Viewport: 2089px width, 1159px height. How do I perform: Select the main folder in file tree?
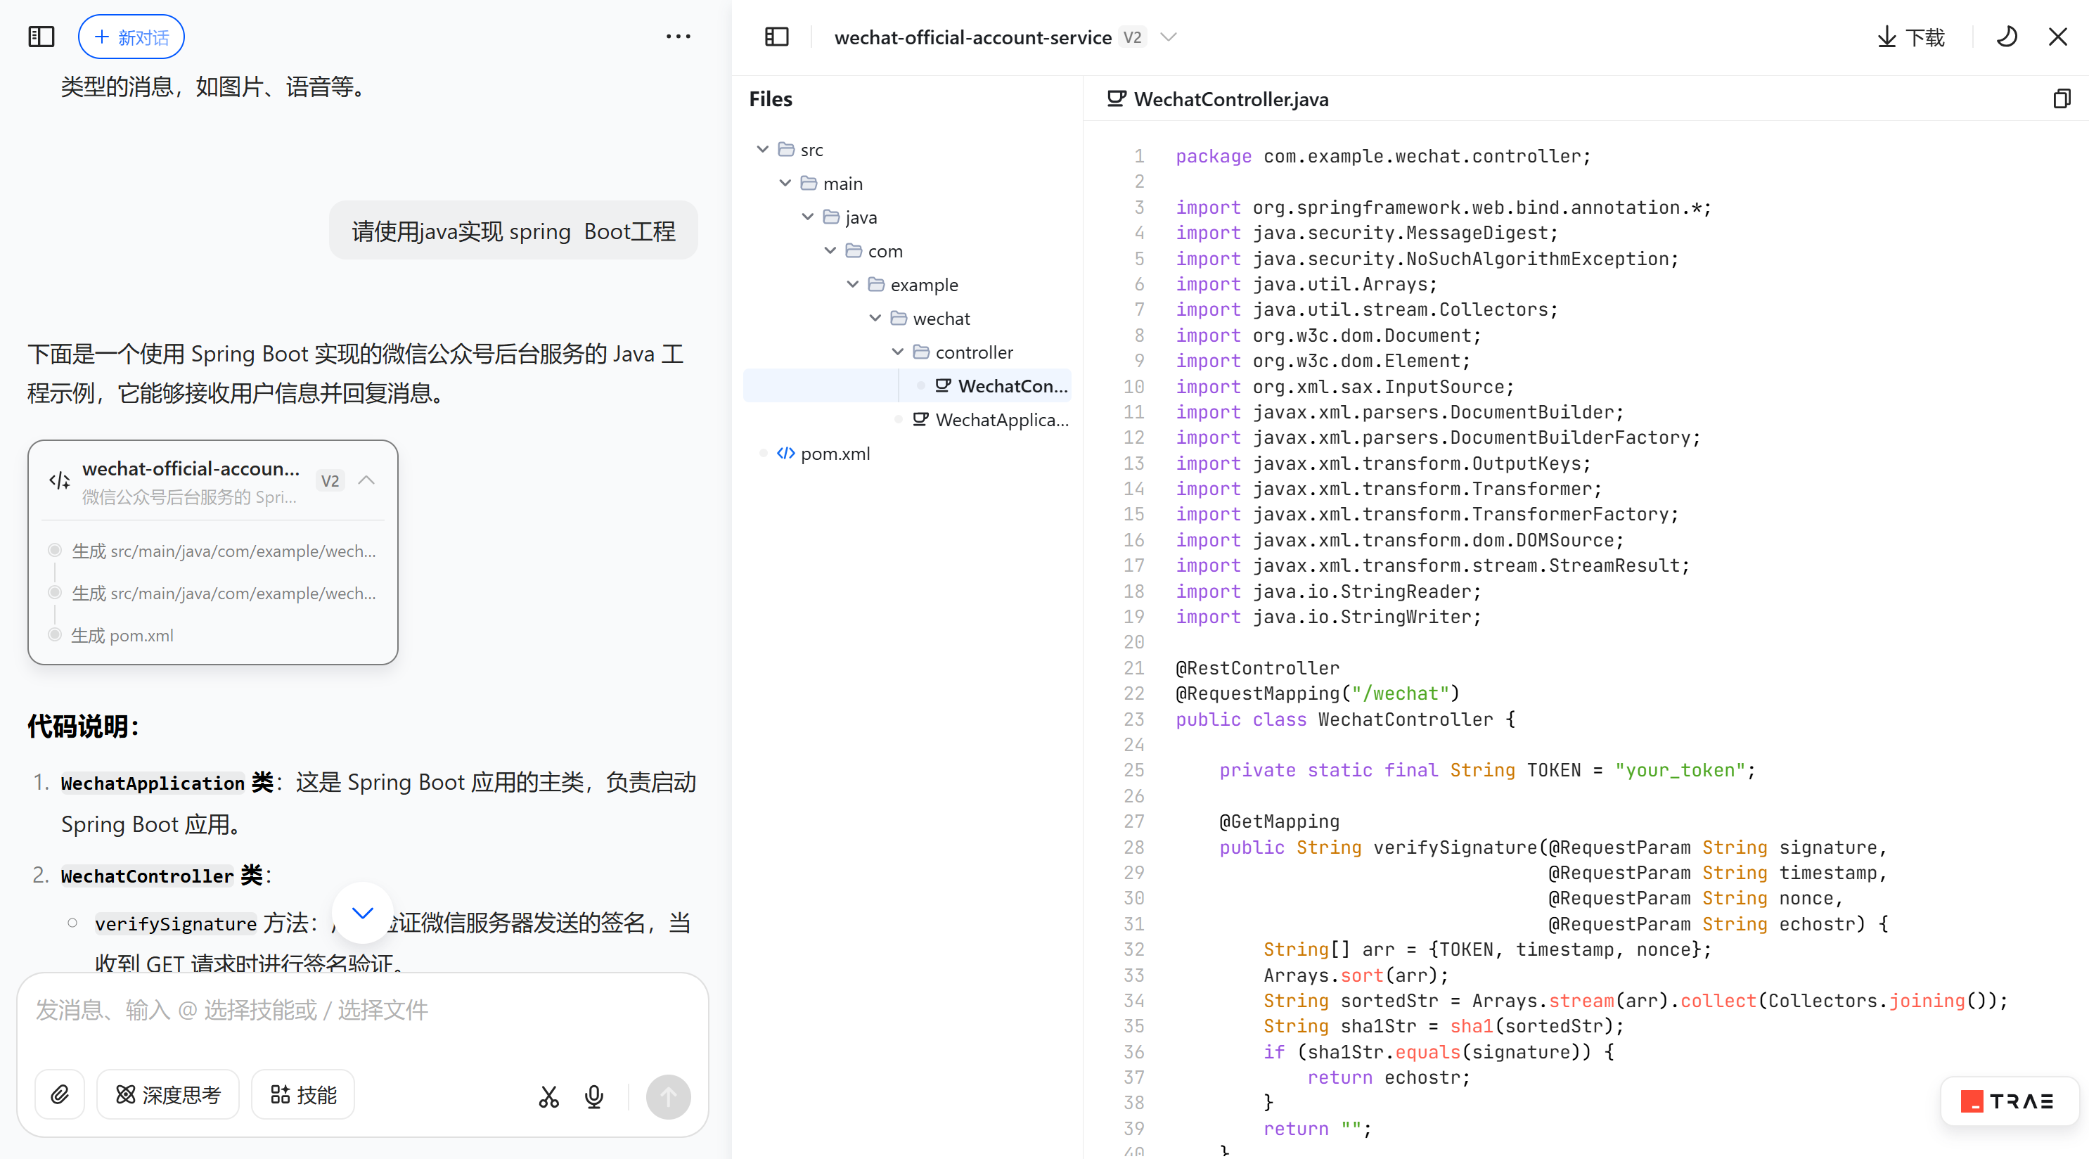908,184
